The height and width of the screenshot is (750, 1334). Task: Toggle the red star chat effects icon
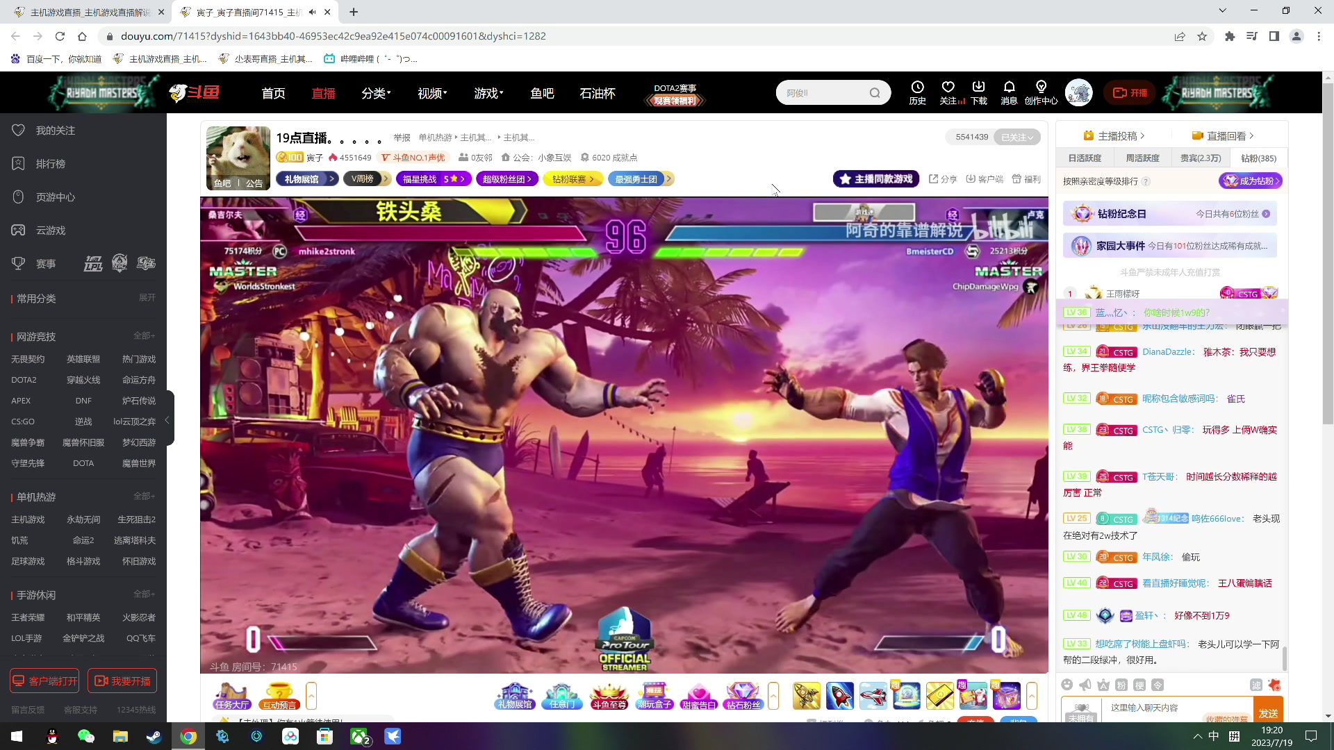(1274, 685)
